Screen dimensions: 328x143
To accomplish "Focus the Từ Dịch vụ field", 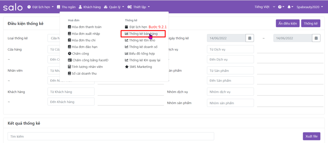I will point(230,49).
